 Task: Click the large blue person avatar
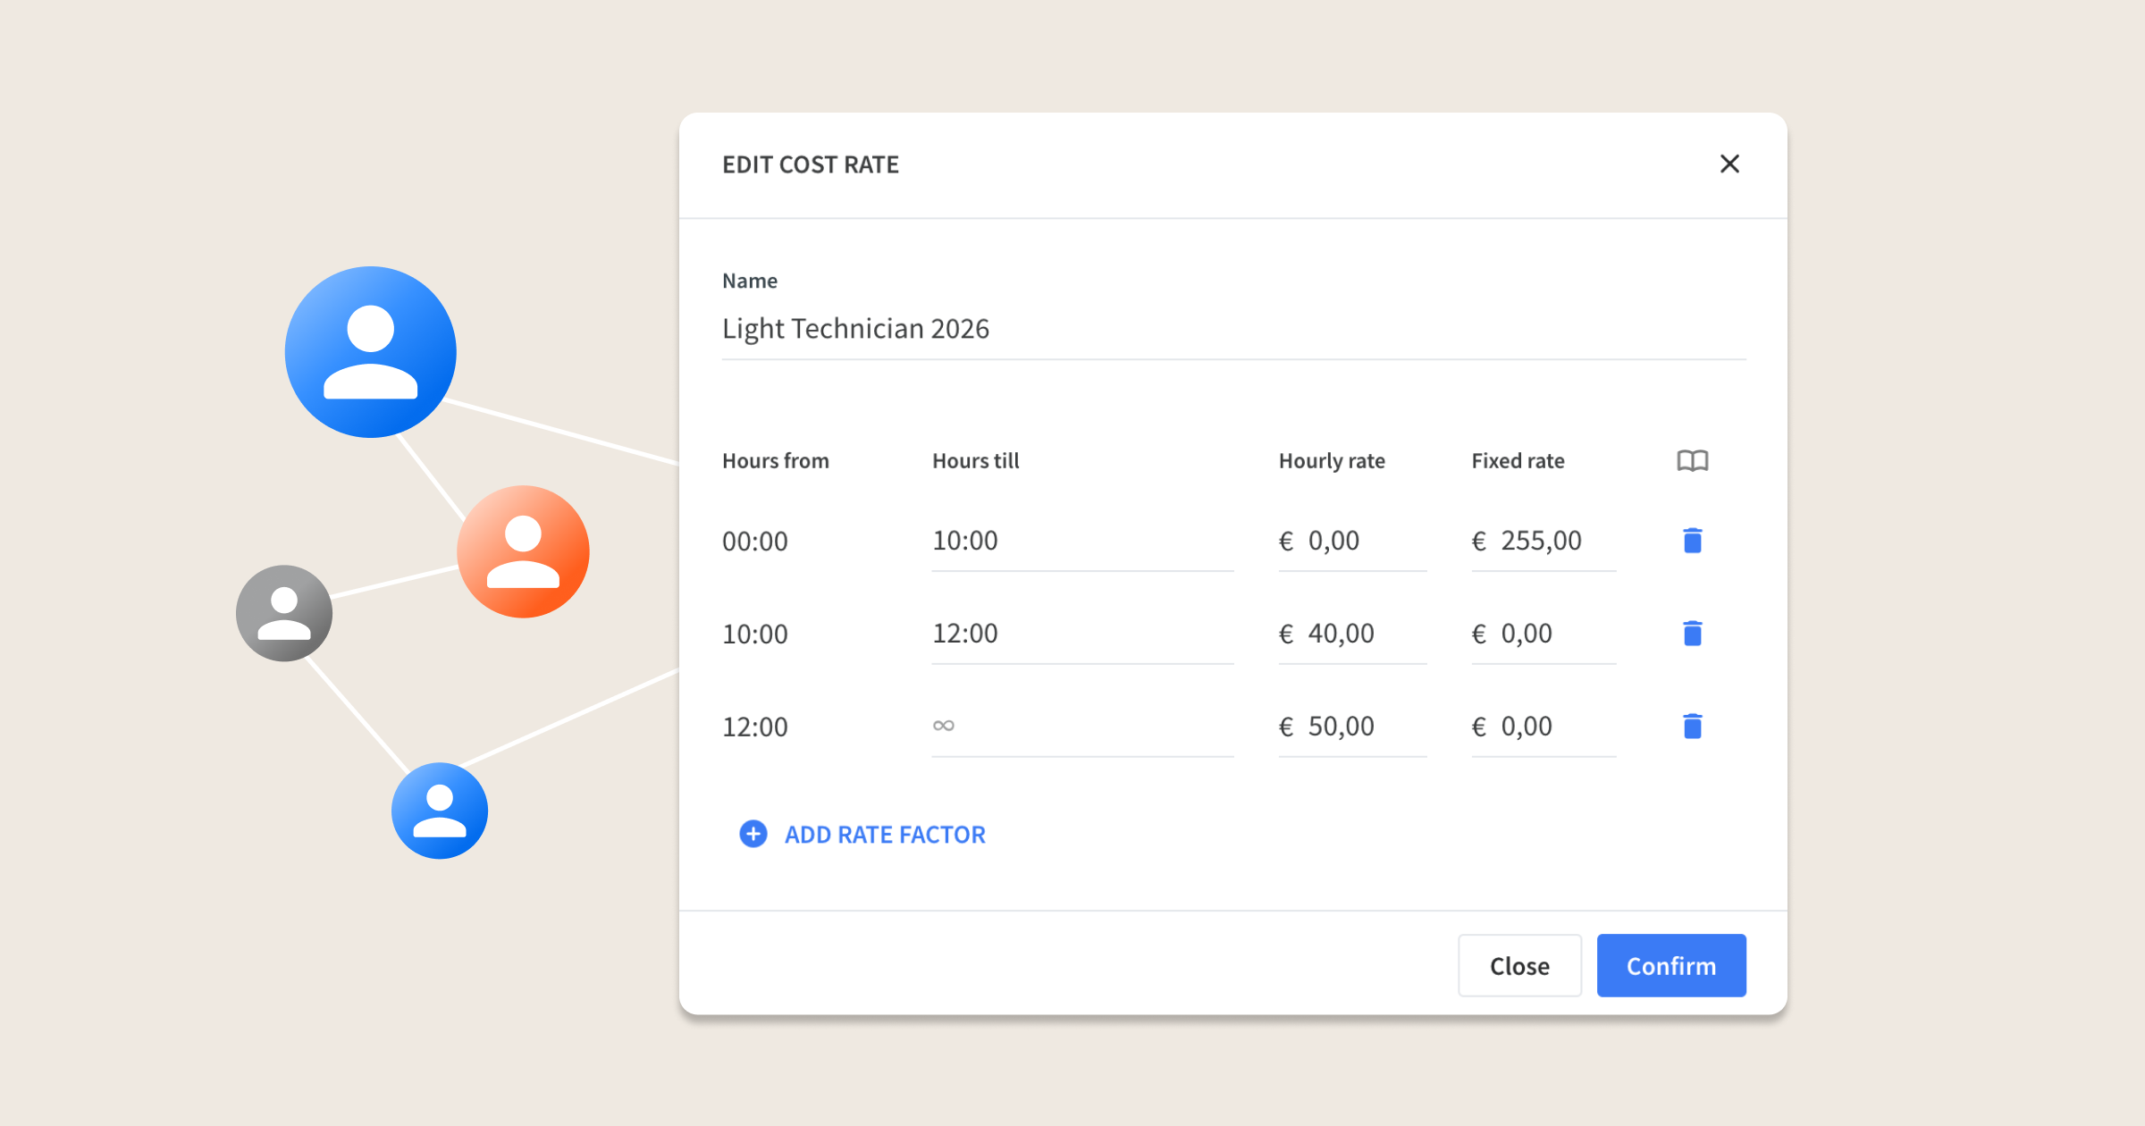pyautogui.click(x=370, y=352)
